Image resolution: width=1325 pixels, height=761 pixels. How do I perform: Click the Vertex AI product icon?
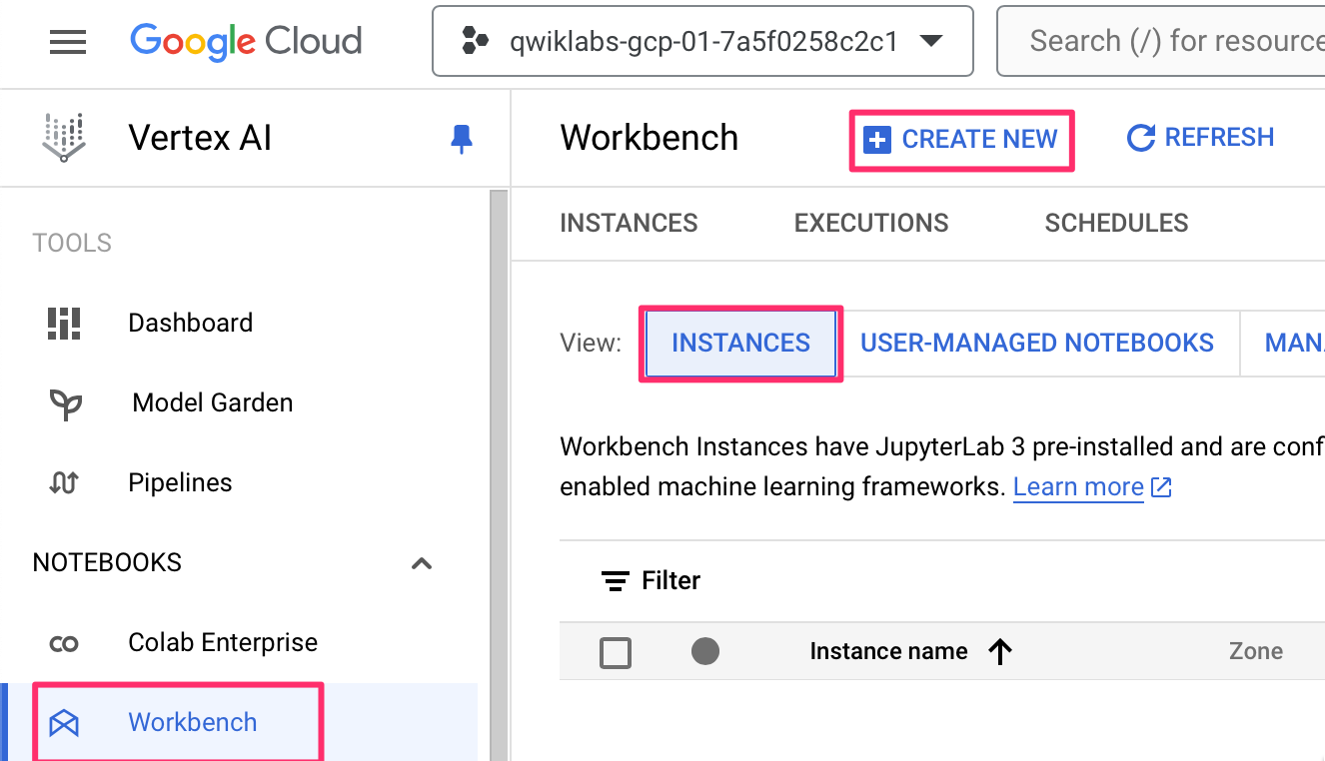pos(64,138)
